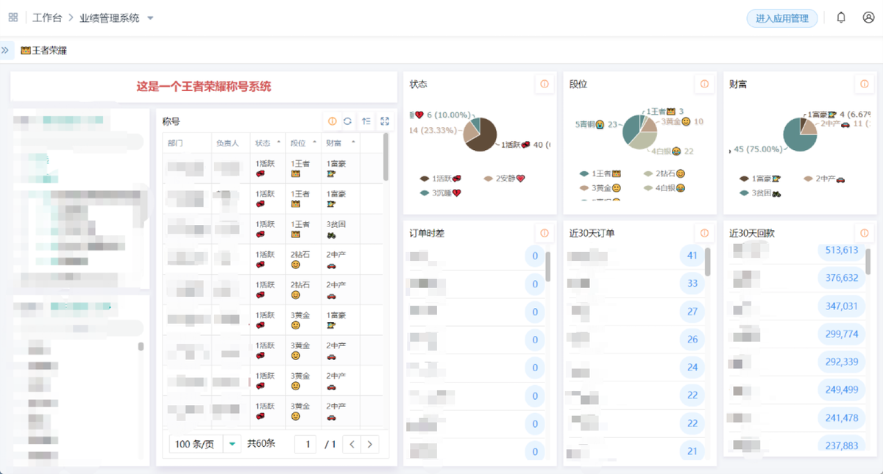Viewport: 883px width, 474px height.
Task: Toggle 3沉睡 legend in 状态 chart
Action: 441,193
